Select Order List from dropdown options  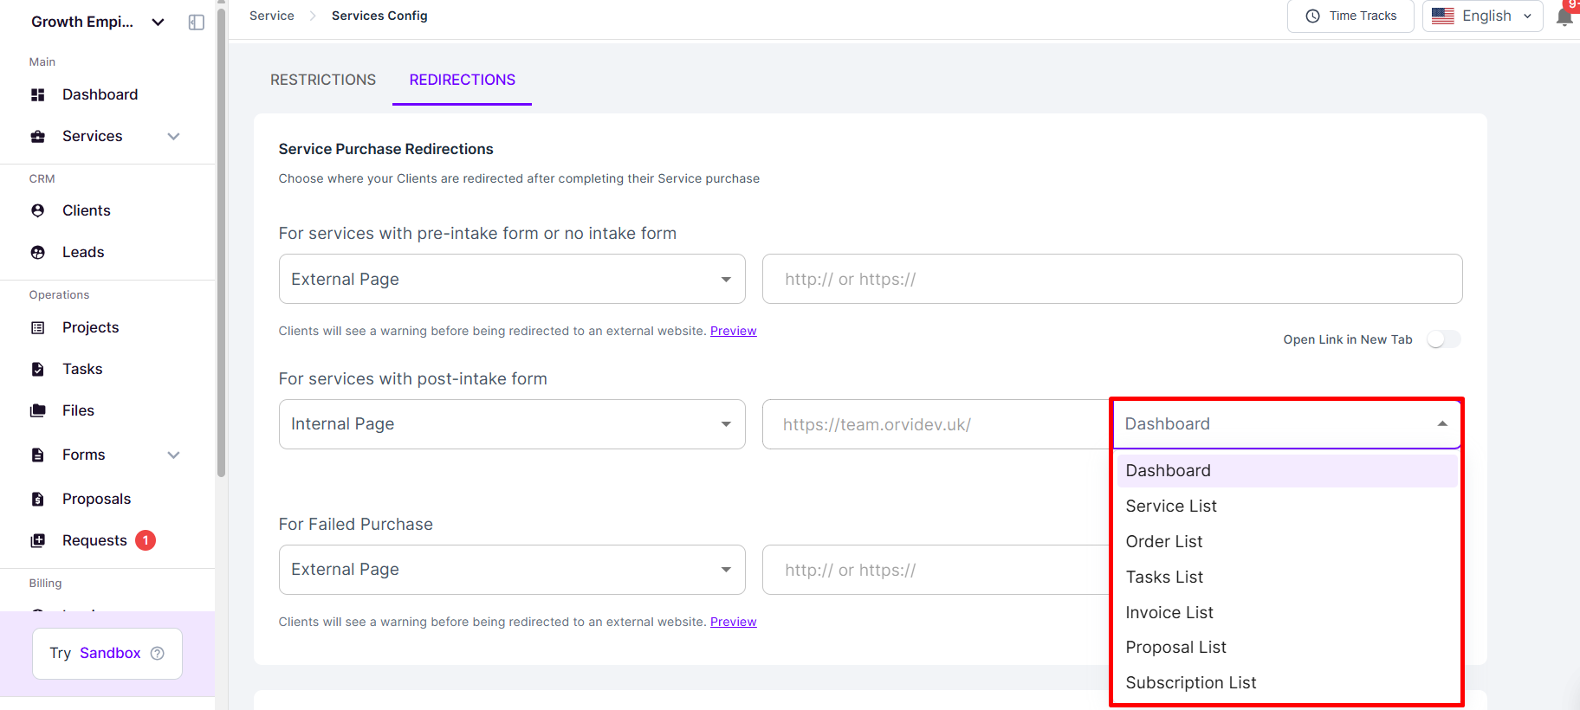[x=1163, y=541]
